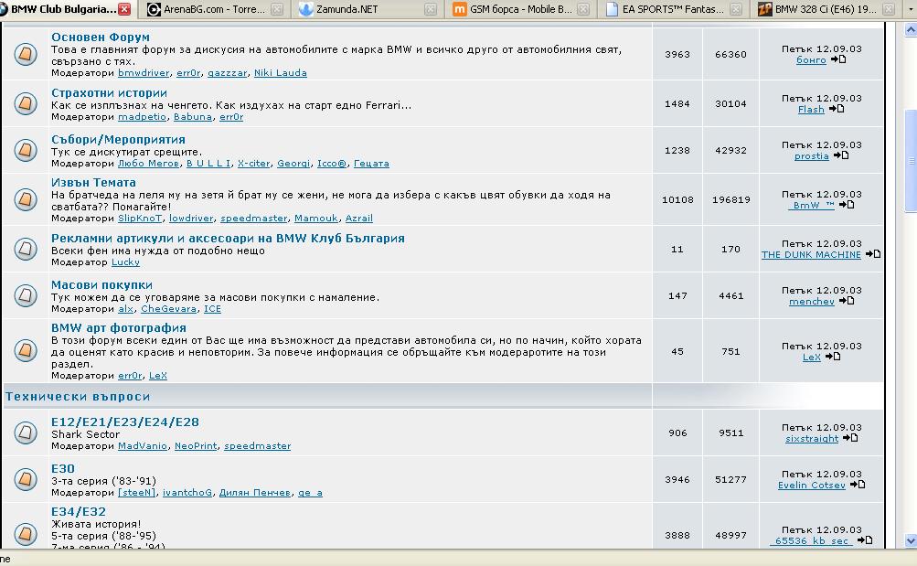
Task: Open moderator Lucky's profile
Action: (x=125, y=262)
